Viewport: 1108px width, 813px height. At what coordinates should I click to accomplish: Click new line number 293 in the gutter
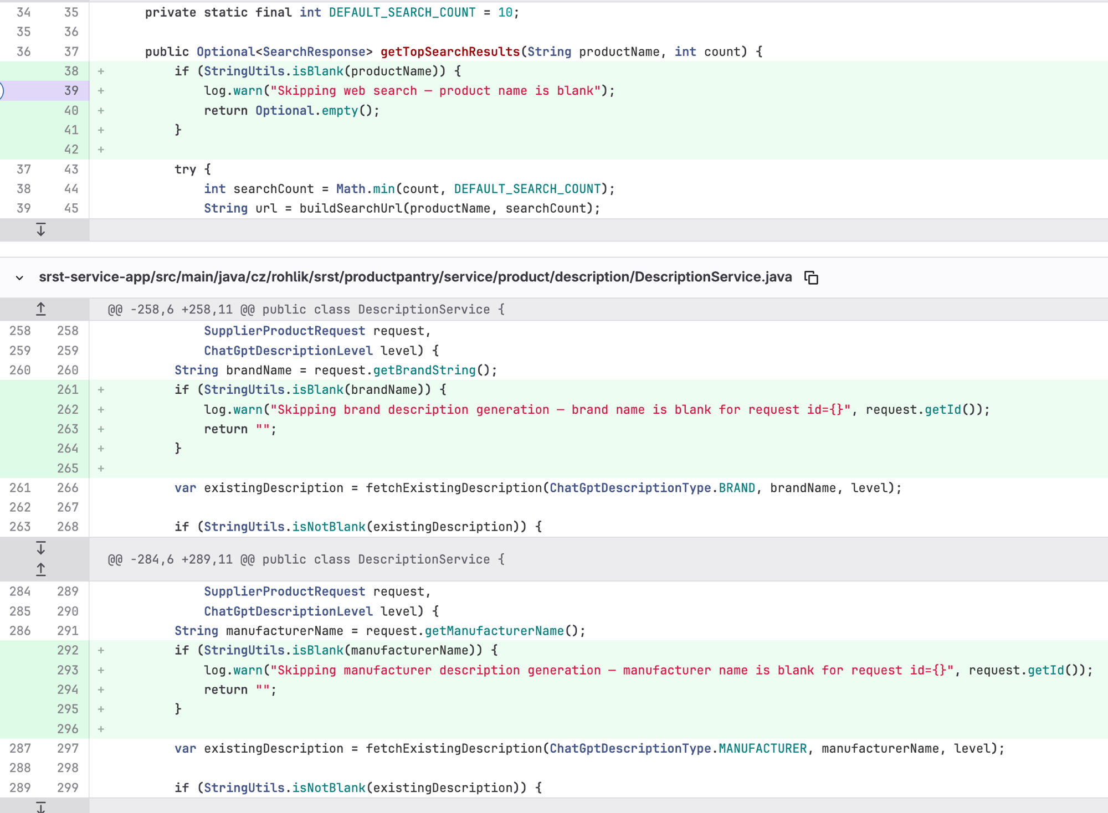68,670
